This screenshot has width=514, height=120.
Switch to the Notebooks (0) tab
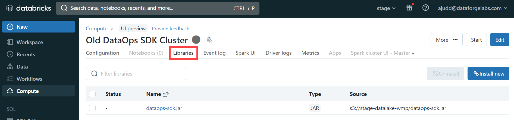click(x=146, y=53)
